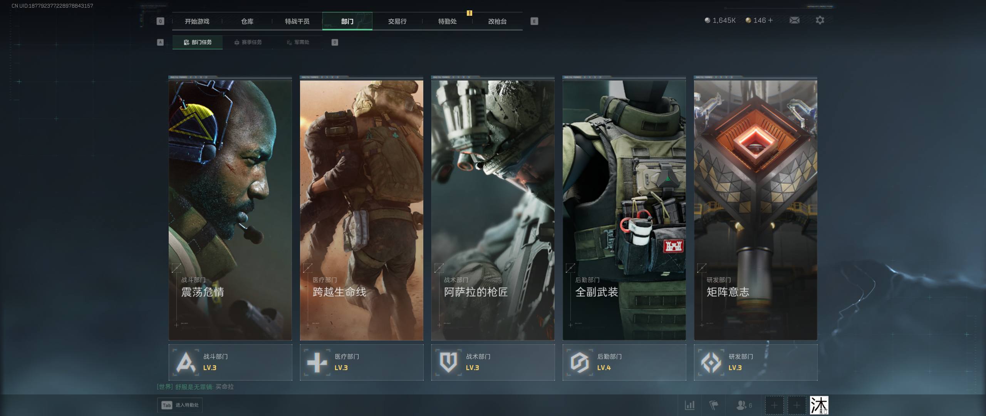986x416 pixels.
Task: Switch to the 交易行 tab
Action: click(397, 22)
